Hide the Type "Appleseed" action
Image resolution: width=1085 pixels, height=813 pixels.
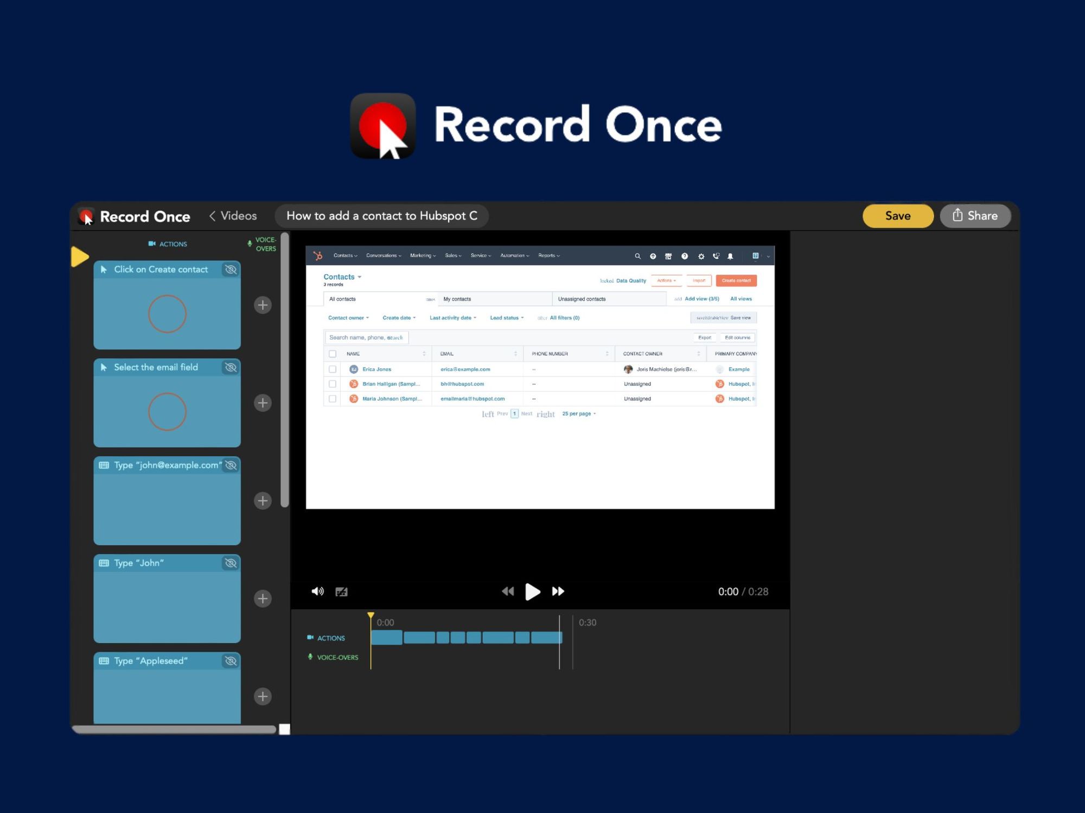[231, 661]
